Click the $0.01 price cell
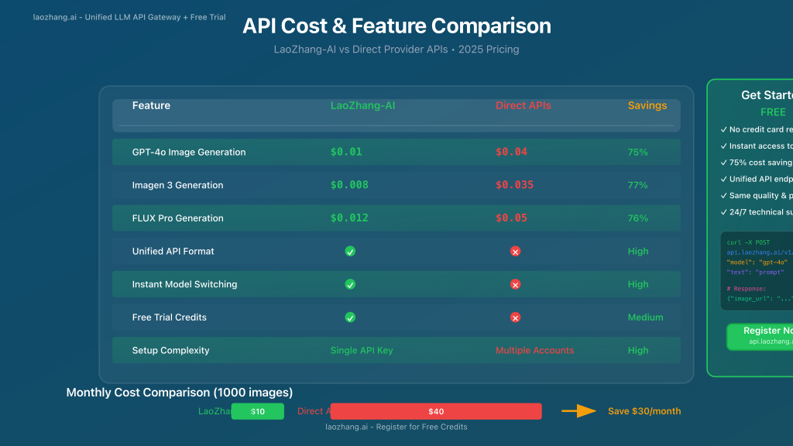The height and width of the screenshot is (446, 793). 346,152
